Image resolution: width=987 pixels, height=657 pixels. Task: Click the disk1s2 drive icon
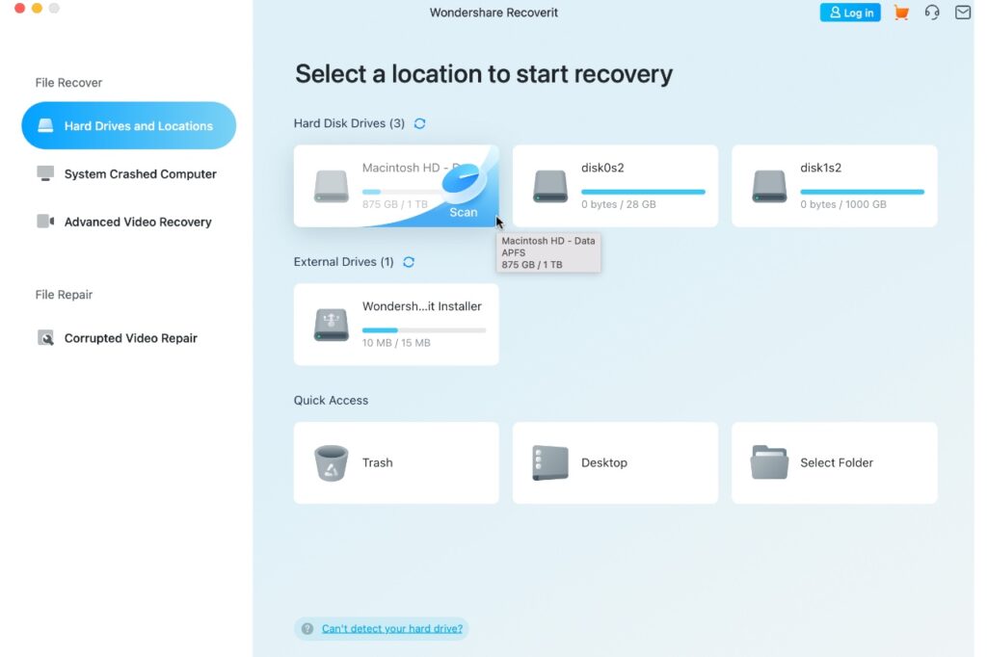(x=769, y=186)
